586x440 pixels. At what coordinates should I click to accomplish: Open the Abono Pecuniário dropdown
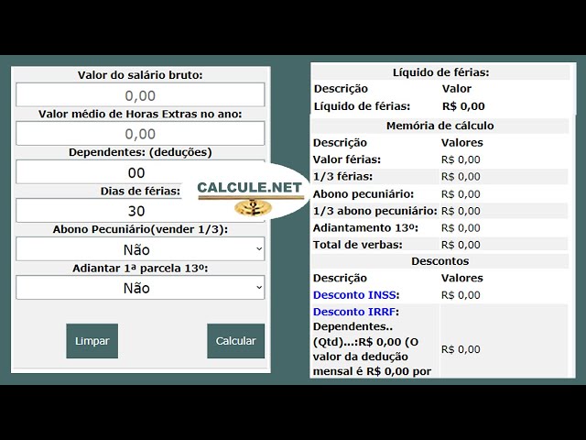[140, 249]
